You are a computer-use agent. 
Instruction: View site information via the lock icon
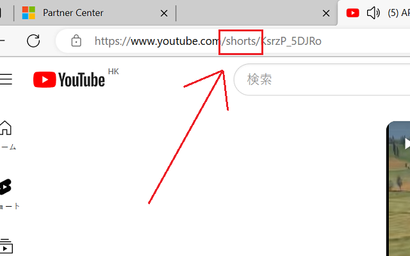pos(76,41)
